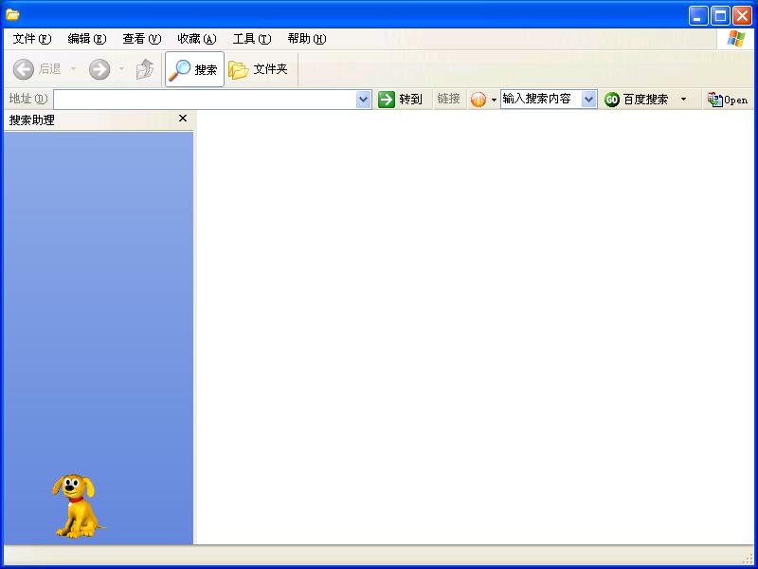758x569 pixels.
Task: Maximize the Explorer window
Action: coord(720,16)
